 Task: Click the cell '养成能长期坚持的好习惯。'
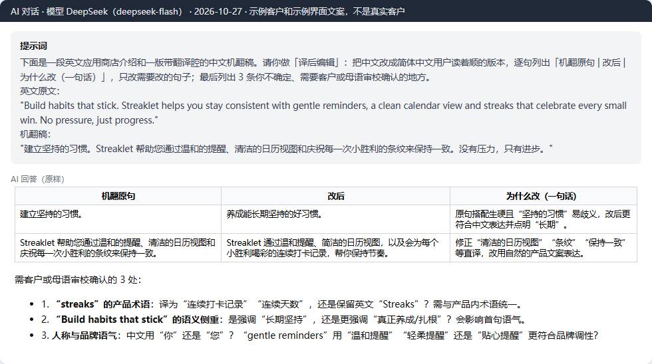335,219
